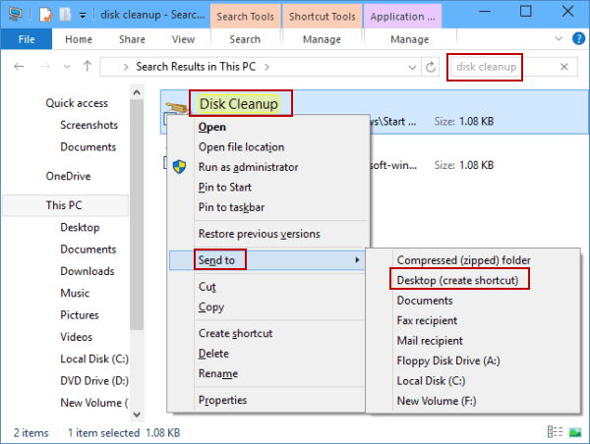
Task: Go forward using the forward arrow
Action: tap(45, 67)
